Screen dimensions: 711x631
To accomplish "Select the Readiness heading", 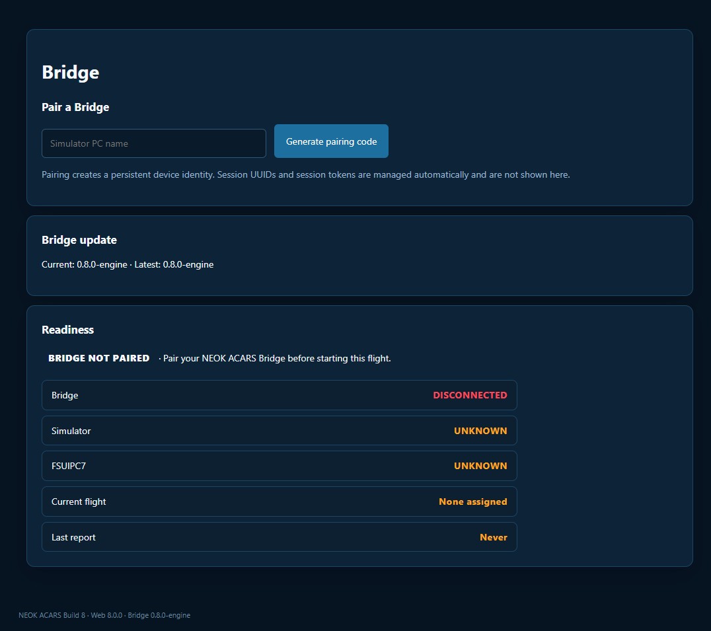I will (x=67, y=330).
